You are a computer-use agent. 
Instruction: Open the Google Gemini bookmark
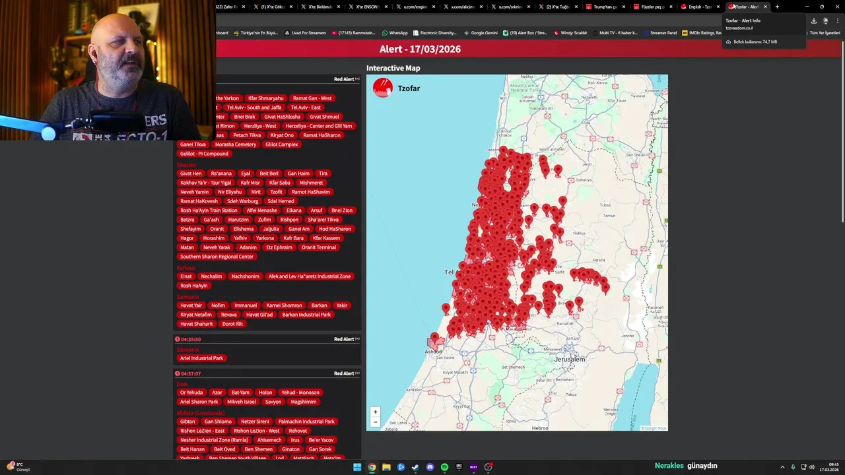tap(481, 32)
